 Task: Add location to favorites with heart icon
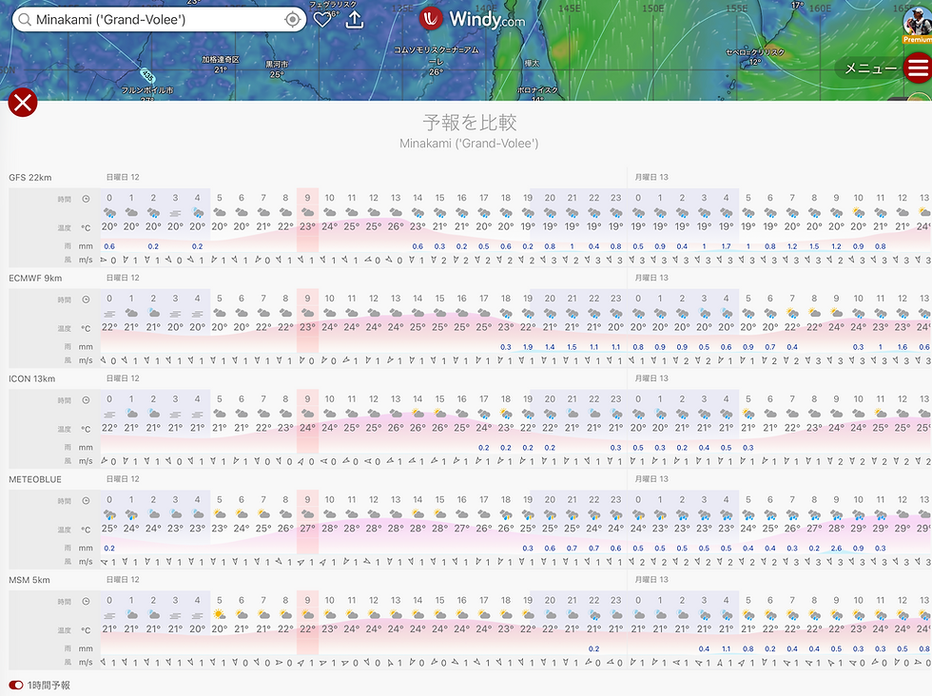point(322,20)
